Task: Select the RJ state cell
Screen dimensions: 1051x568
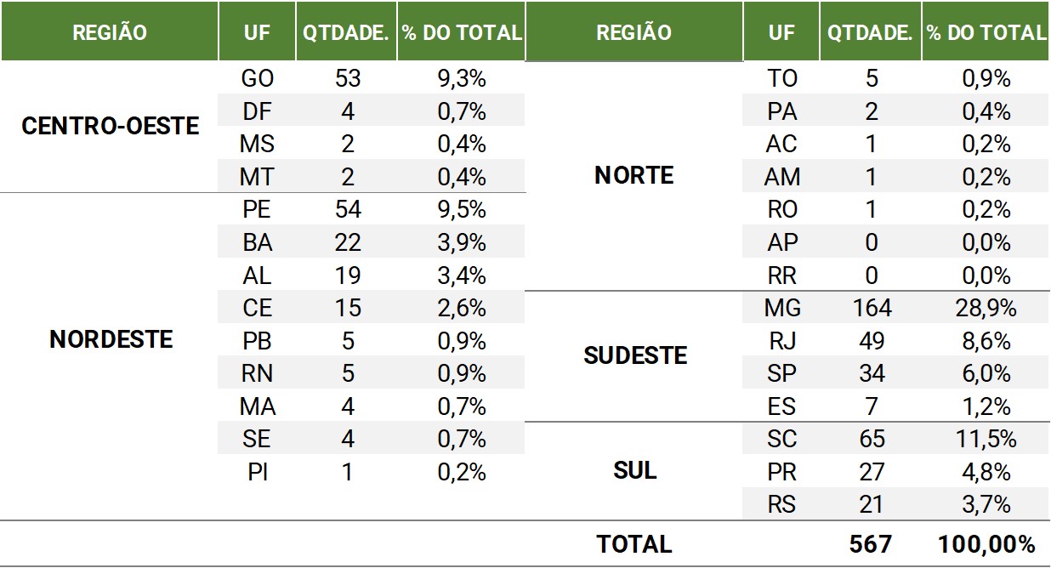Action: [x=781, y=341]
